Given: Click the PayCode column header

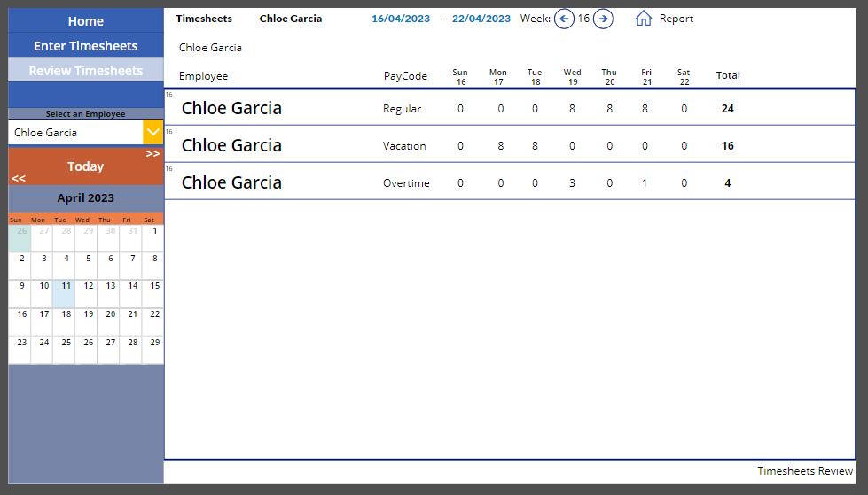Looking at the screenshot, I should pyautogui.click(x=405, y=76).
